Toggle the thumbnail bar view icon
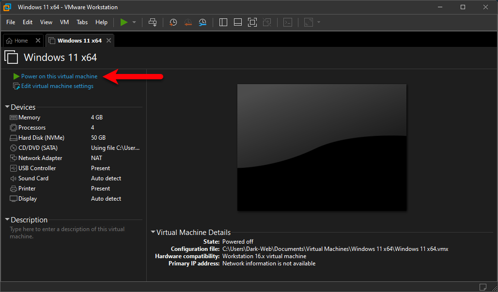 (x=237, y=22)
